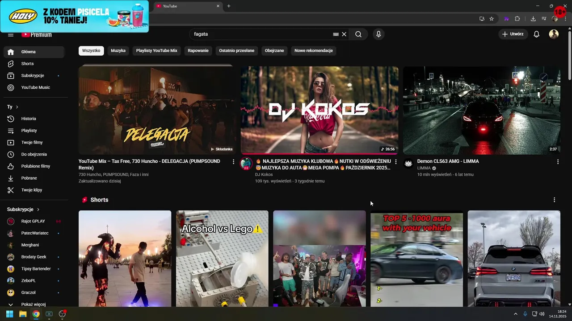Viewport: 572px width, 321px height.
Task: Open TOP 5 -1000 aura short
Action: 416,259
